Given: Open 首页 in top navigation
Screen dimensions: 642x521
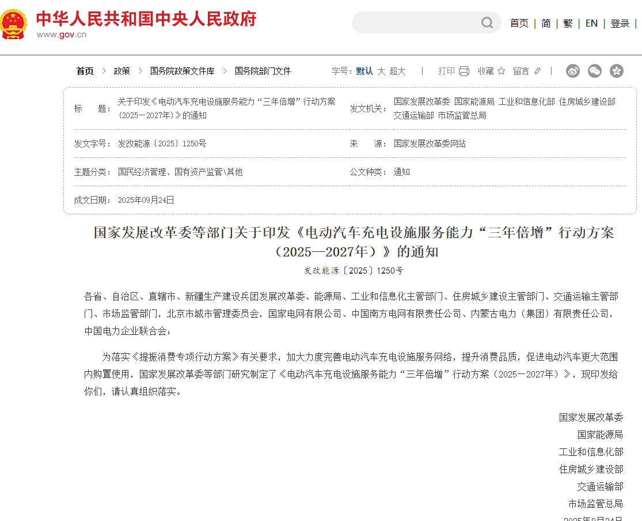Looking at the screenshot, I should pyautogui.click(x=519, y=24).
